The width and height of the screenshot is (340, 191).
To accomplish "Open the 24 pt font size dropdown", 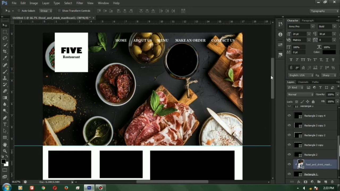I will click(309, 34).
